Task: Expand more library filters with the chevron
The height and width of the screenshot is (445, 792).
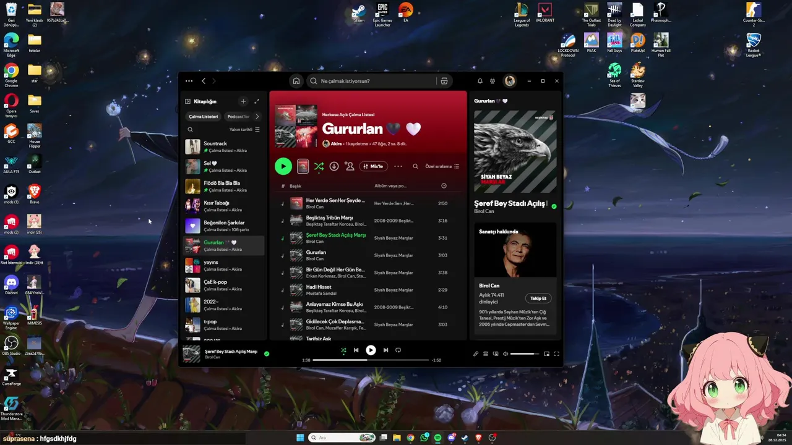Action: 257,116
